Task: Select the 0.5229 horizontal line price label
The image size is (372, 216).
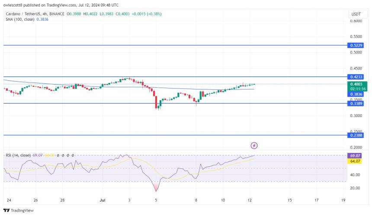Action: [x=357, y=45]
